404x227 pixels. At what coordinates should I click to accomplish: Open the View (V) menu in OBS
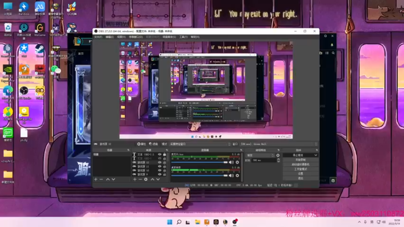pos(121,37)
